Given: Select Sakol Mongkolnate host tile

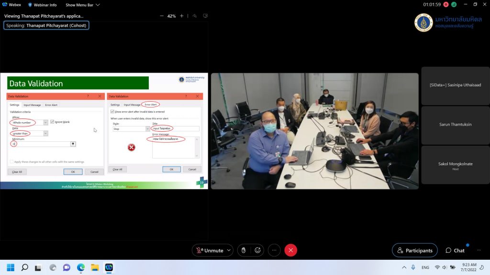Looking at the screenshot, I should pos(455,165).
